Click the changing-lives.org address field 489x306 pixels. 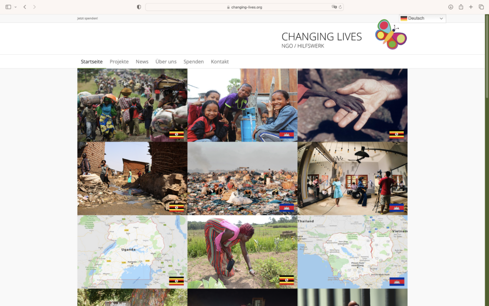coord(244,7)
